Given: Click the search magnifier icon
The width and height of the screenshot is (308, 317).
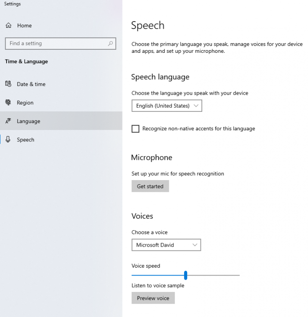Looking at the screenshot, I should 110,44.
